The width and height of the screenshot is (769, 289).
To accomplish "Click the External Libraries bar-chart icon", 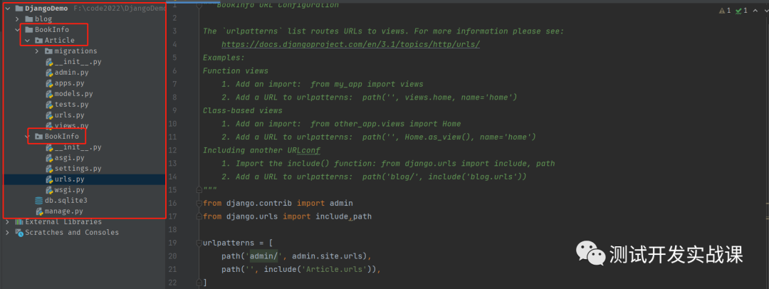I will tap(19, 222).
